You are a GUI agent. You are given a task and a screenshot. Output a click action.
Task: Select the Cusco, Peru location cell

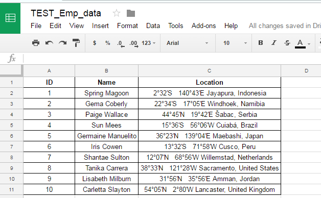pyautogui.click(x=210, y=146)
